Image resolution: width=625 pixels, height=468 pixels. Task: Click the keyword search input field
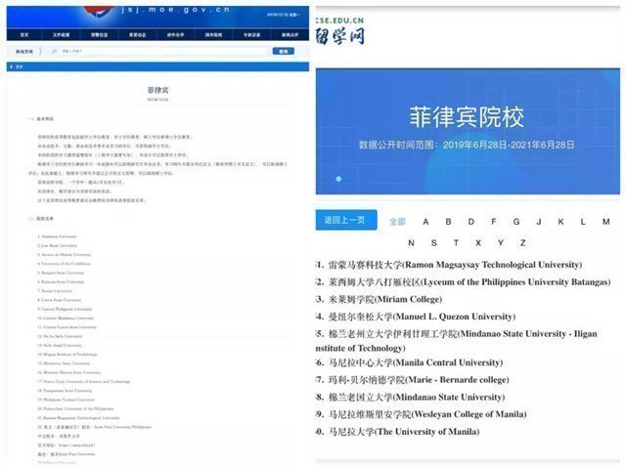pos(159,51)
